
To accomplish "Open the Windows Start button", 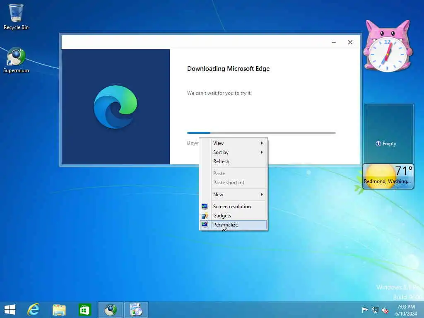I will 10,310.
